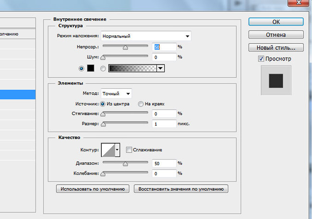Click the Шум slider handle

pyautogui.click(x=103, y=58)
